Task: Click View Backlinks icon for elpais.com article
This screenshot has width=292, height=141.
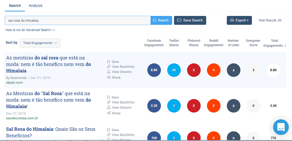Action: tap(109, 67)
